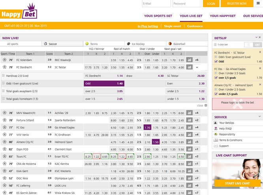Open the YOUR HAPPYBET menu

[223, 16]
